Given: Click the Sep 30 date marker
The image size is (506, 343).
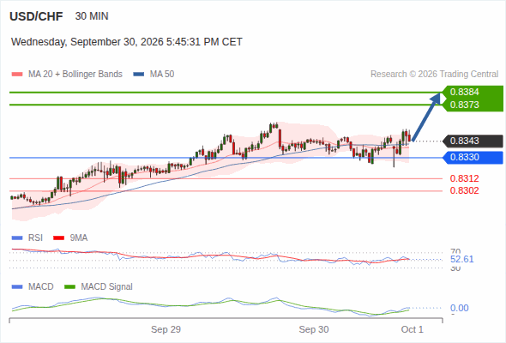Looking at the screenshot, I should [314, 329].
